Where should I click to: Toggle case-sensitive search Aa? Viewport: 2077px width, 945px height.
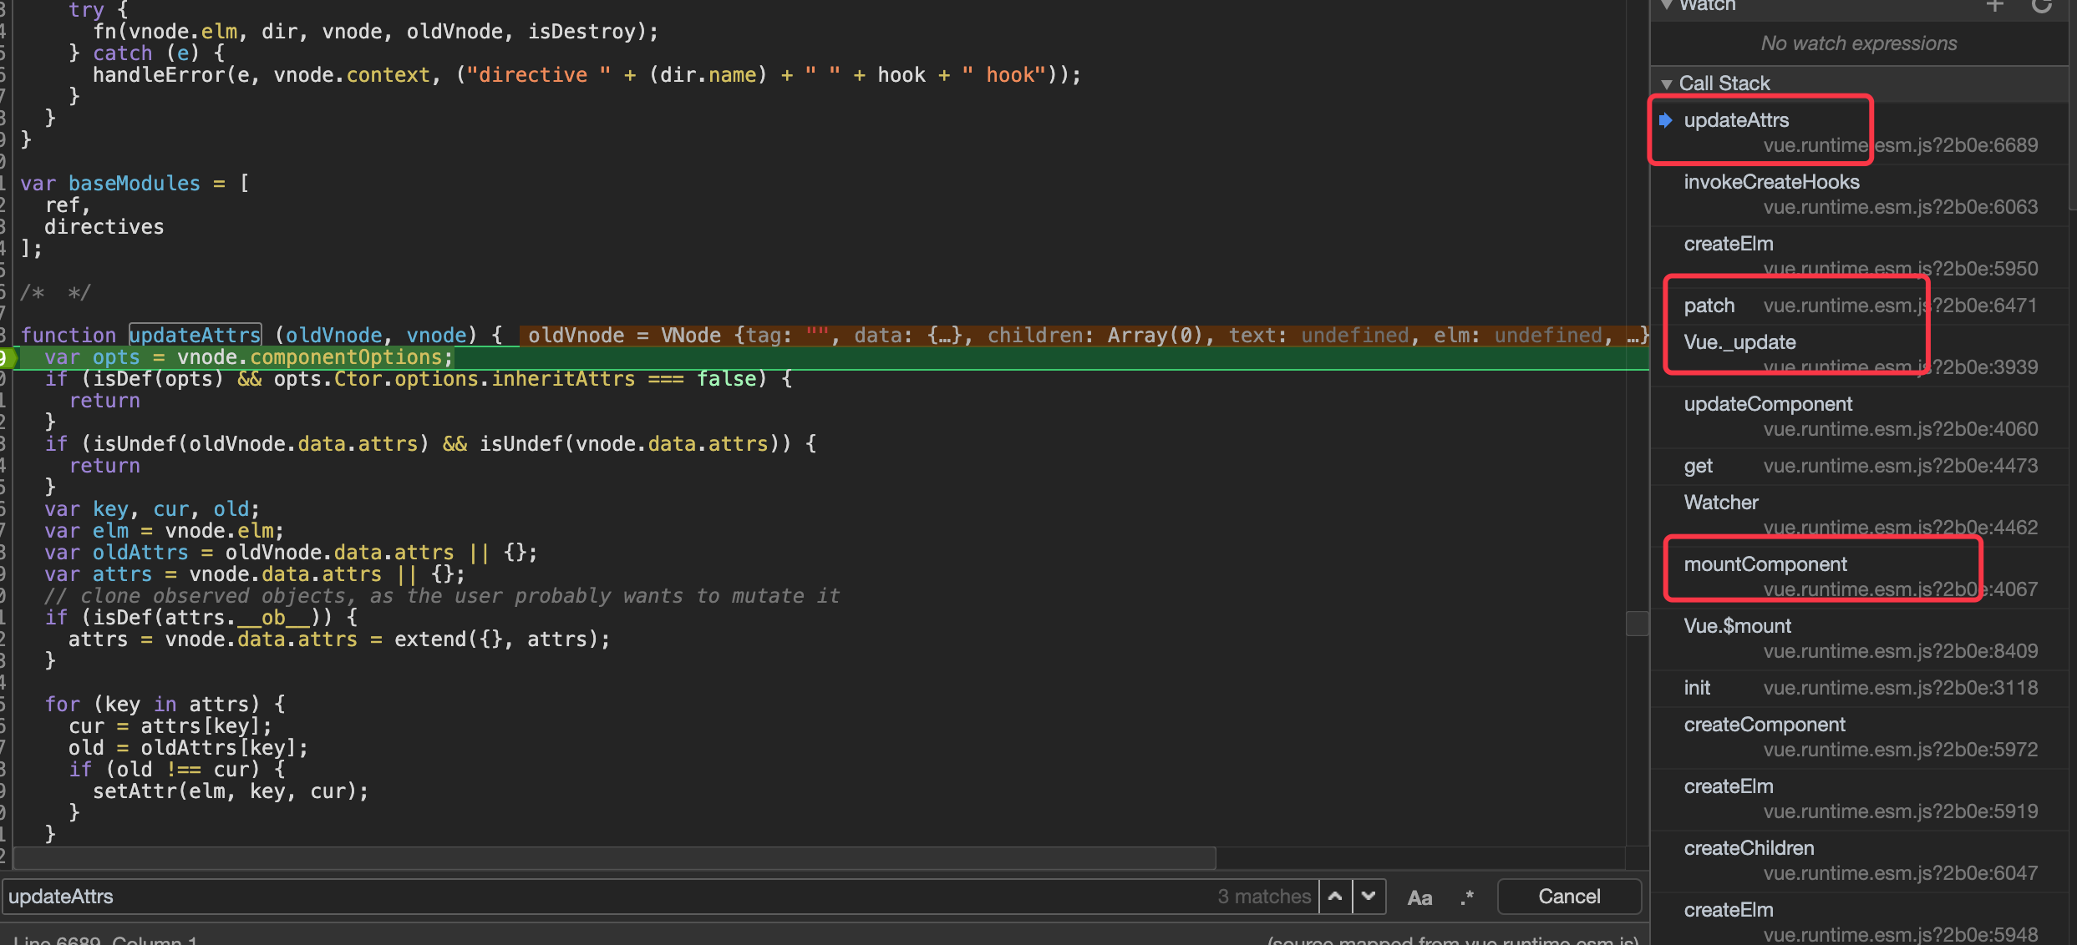[1419, 898]
